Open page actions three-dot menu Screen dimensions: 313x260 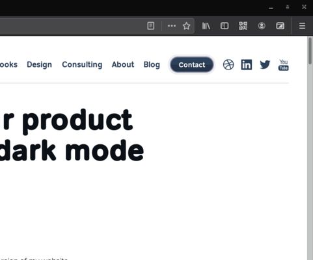pos(172,26)
